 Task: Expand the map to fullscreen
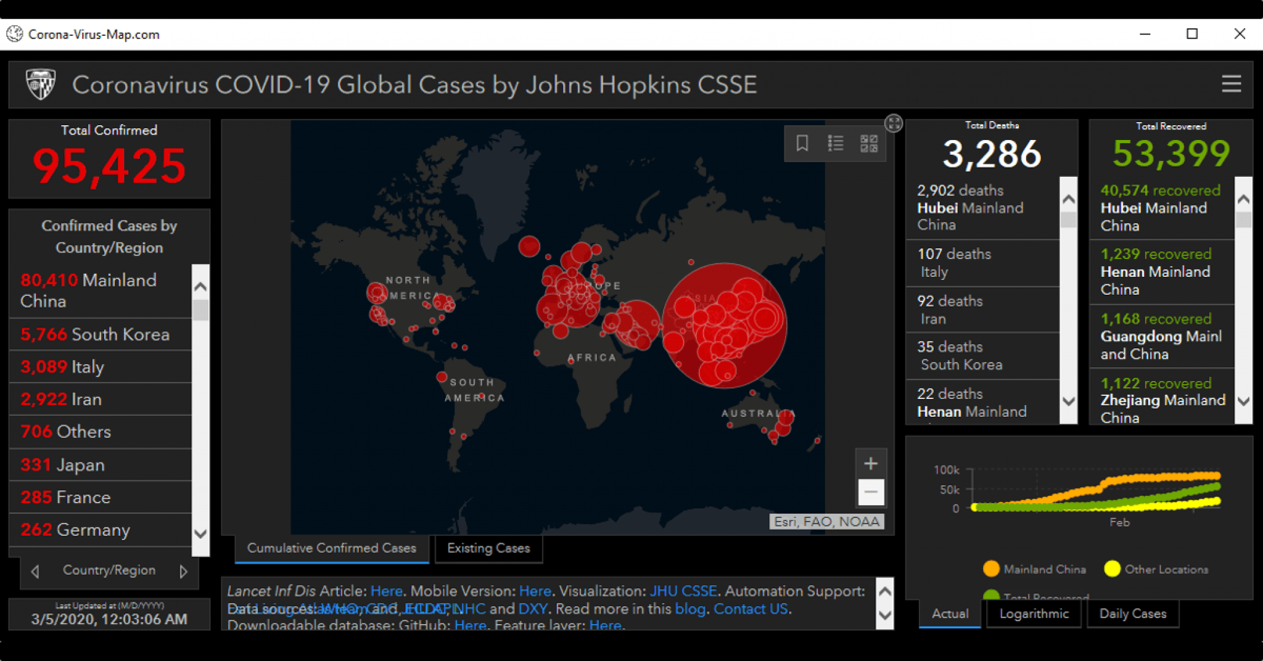pyautogui.click(x=894, y=123)
